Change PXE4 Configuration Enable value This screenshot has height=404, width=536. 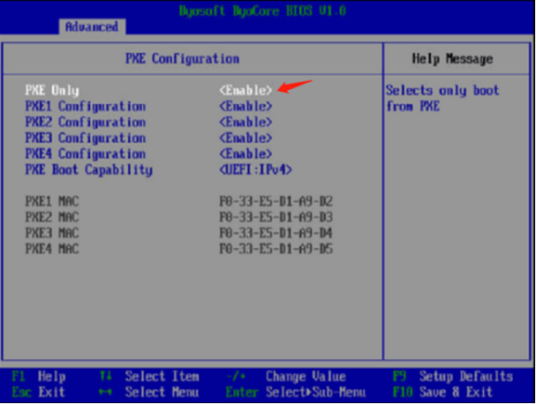pos(245,153)
